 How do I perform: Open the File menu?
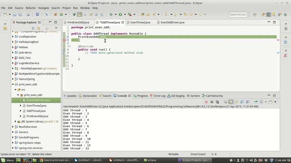pyautogui.click(x=3, y=8)
